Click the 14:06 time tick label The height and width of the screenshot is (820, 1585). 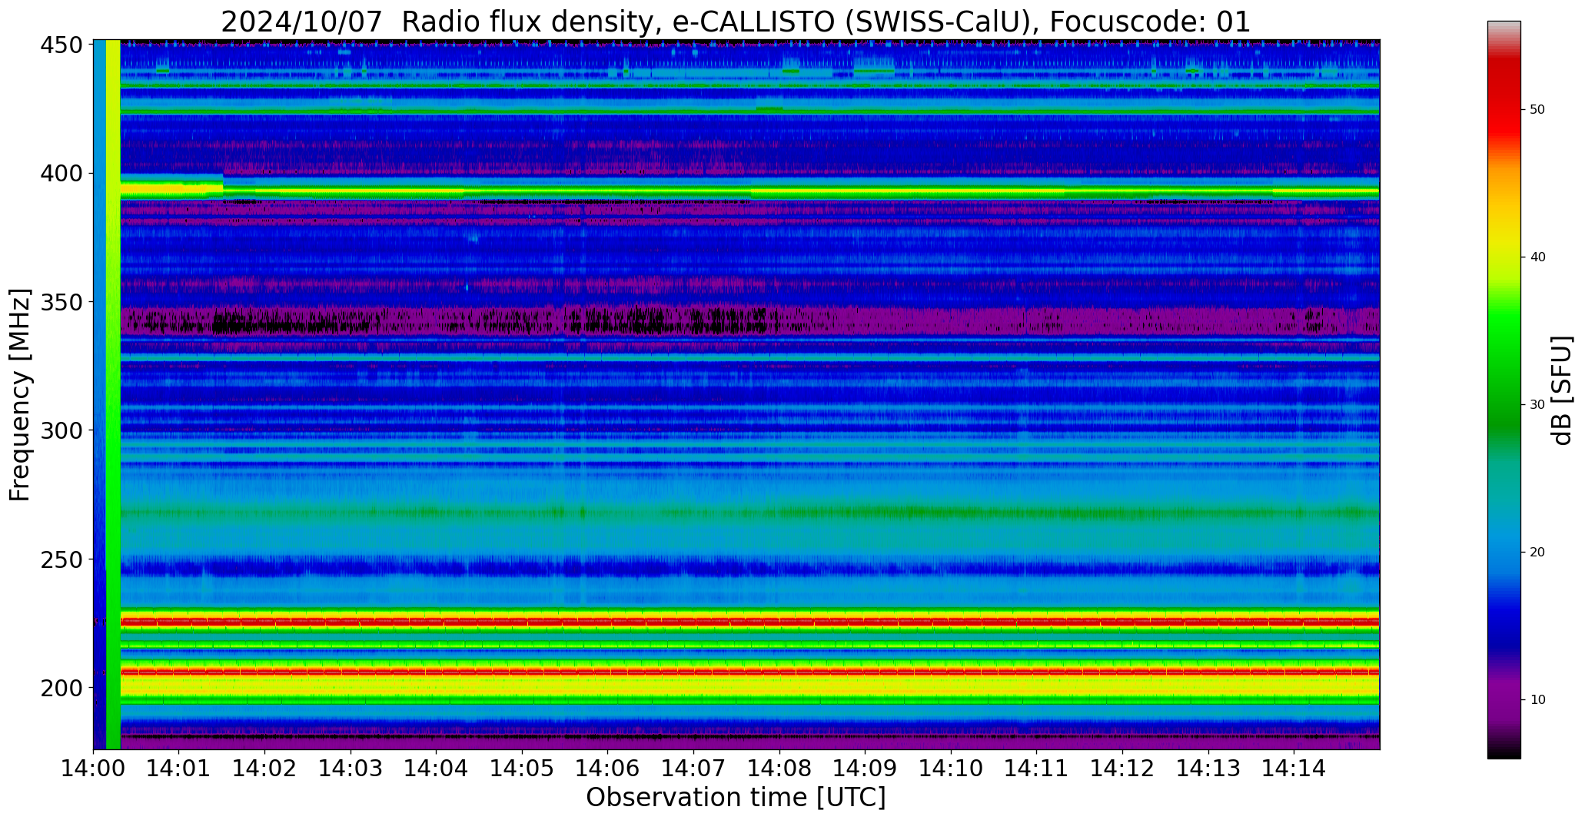coord(608,769)
